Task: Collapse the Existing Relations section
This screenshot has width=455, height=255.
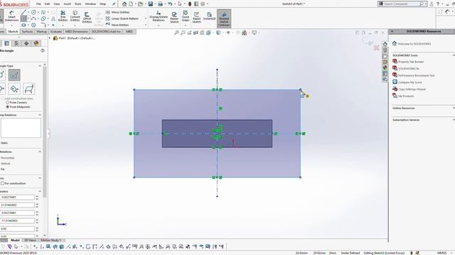Action: pos(40,115)
